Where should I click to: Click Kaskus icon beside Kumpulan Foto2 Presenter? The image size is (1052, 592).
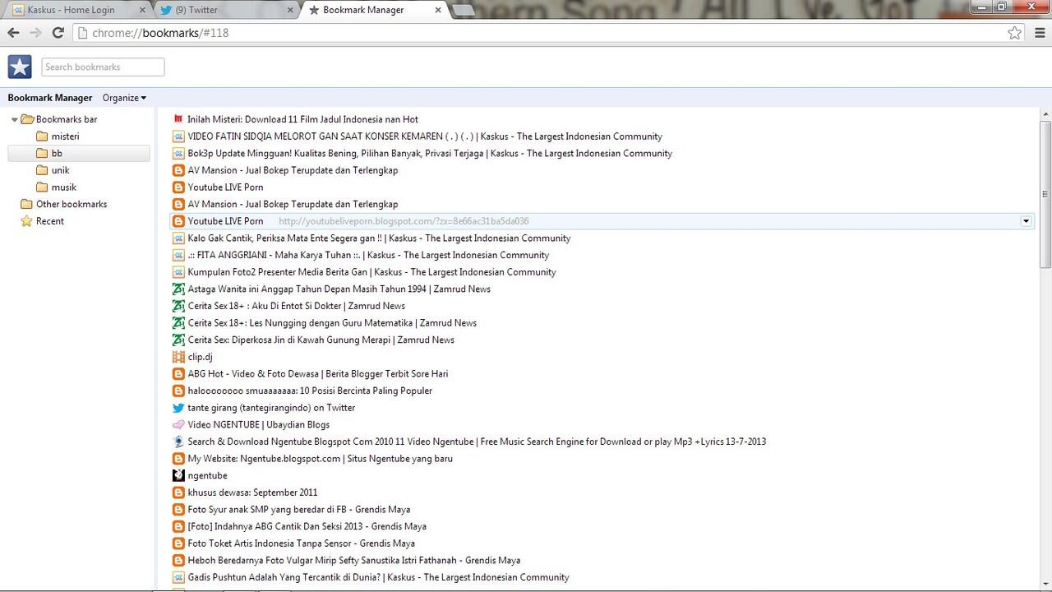(x=178, y=272)
